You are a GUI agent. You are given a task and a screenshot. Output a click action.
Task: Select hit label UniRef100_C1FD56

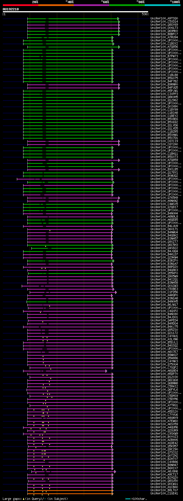pyautogui.click(x=164, y=292)
